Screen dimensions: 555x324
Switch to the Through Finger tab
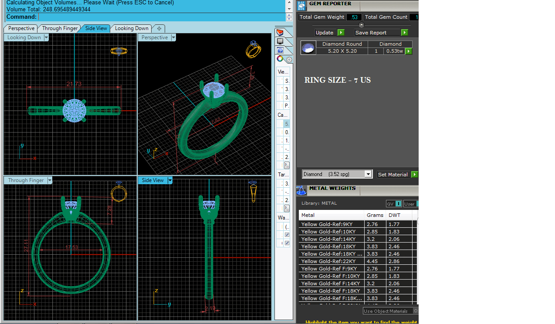coord(60,29)
